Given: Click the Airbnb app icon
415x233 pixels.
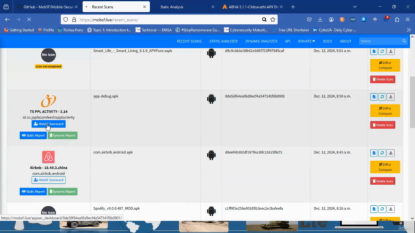Looking at the screenshot, I should click(x=49, y=157).
